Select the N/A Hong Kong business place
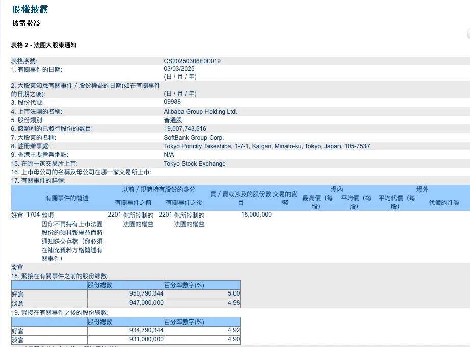470x347 pixels. pos(169,155)
